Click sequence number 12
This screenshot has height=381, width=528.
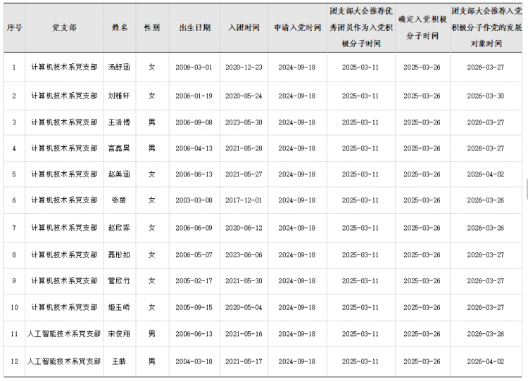[14, 361]
